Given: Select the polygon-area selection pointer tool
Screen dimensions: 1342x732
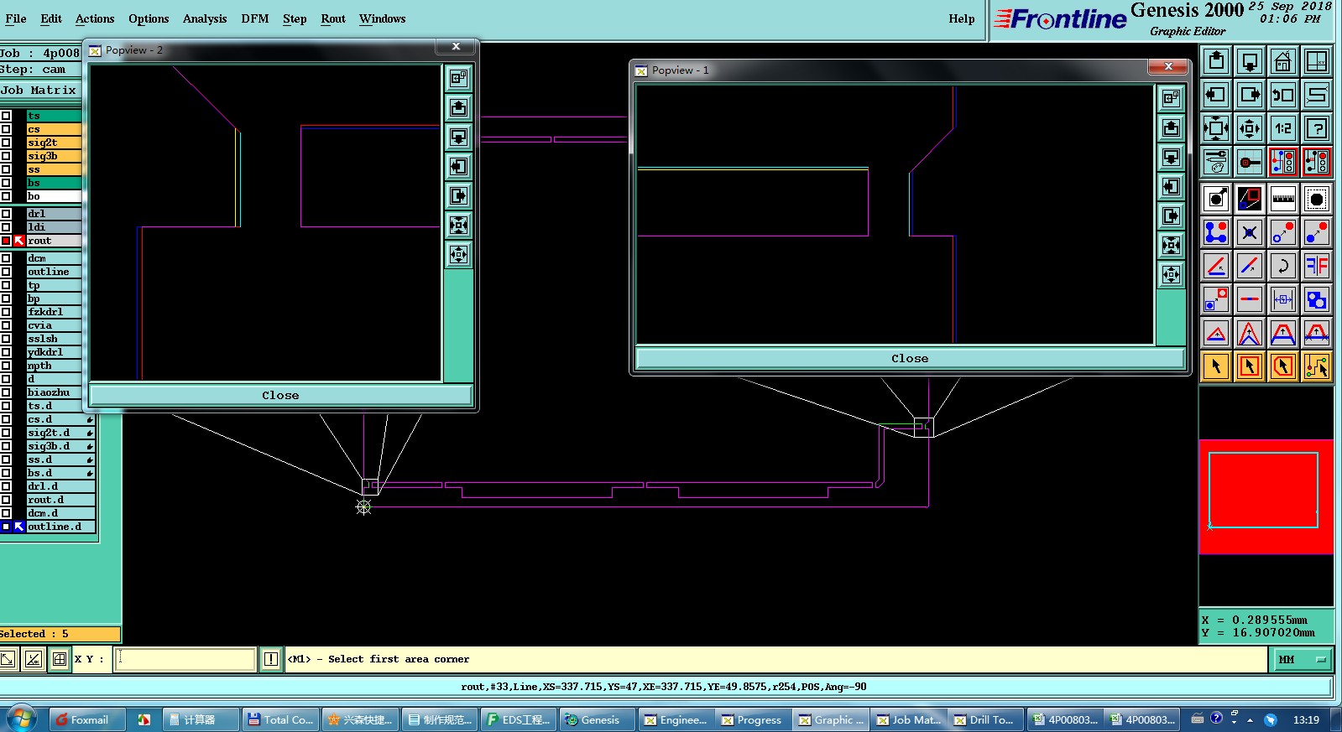Looking at the screenshot, I should 1283,366.
